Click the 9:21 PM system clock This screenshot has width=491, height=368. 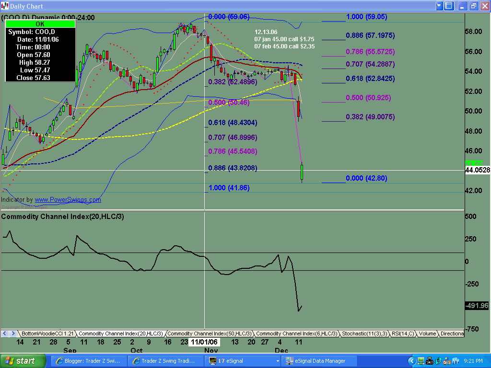pos(473,361)
